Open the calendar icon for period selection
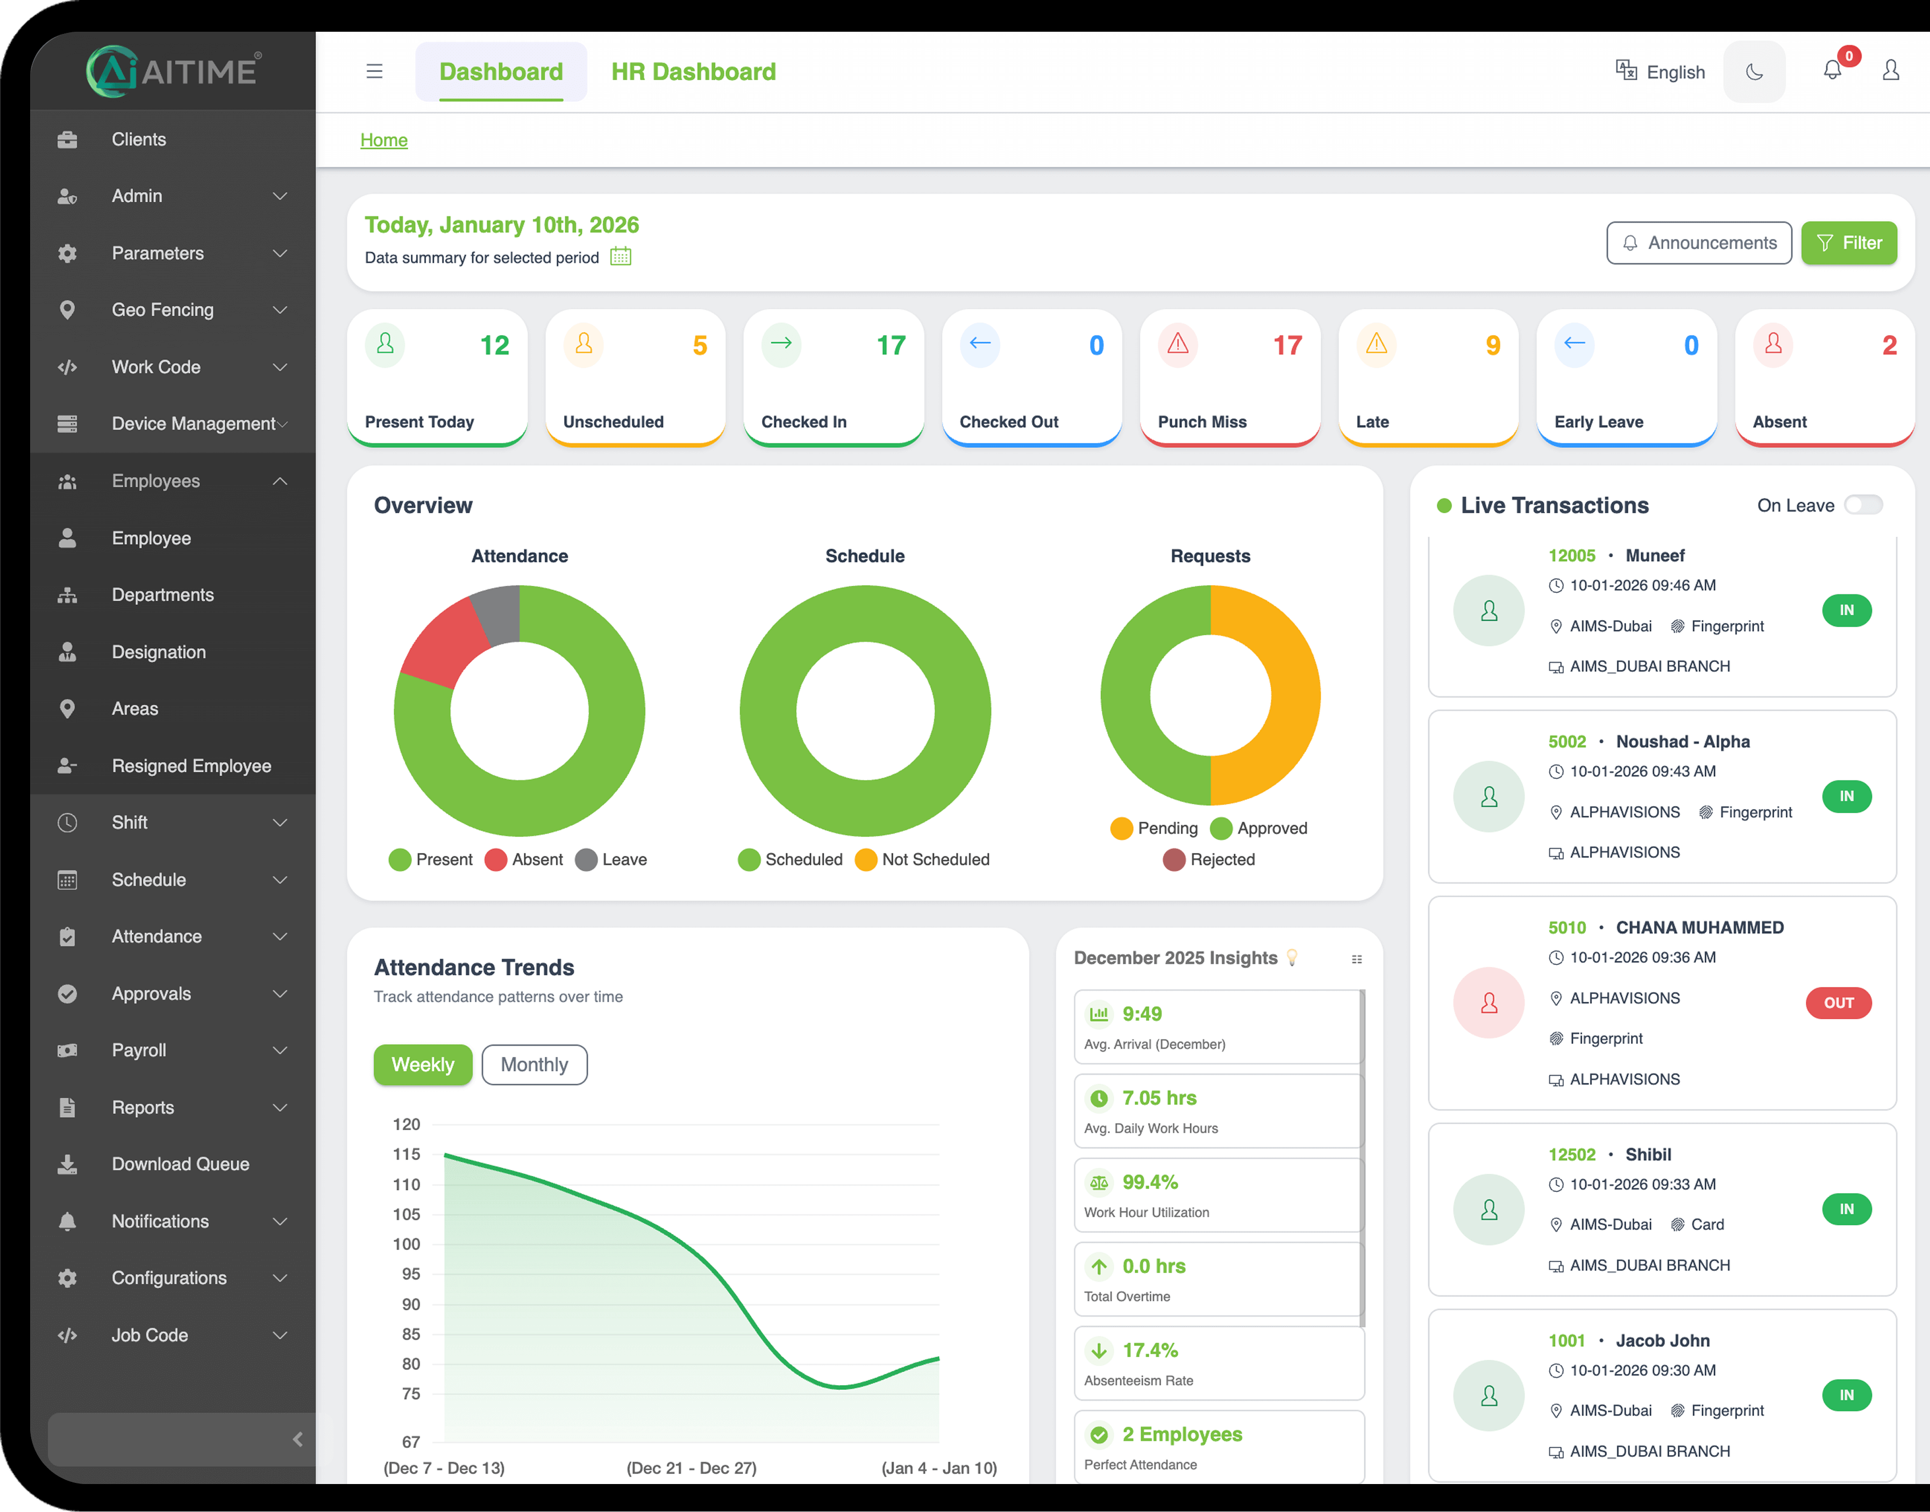This screenshot has height=1512, width=1930. pos(621,257)
